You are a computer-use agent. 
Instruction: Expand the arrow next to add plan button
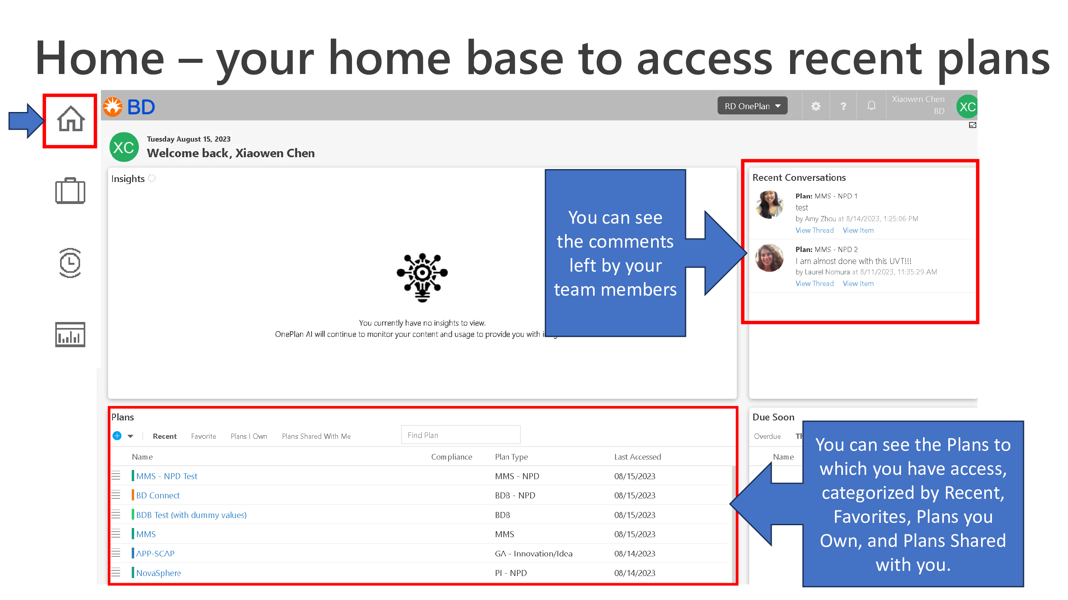point(131,436)
